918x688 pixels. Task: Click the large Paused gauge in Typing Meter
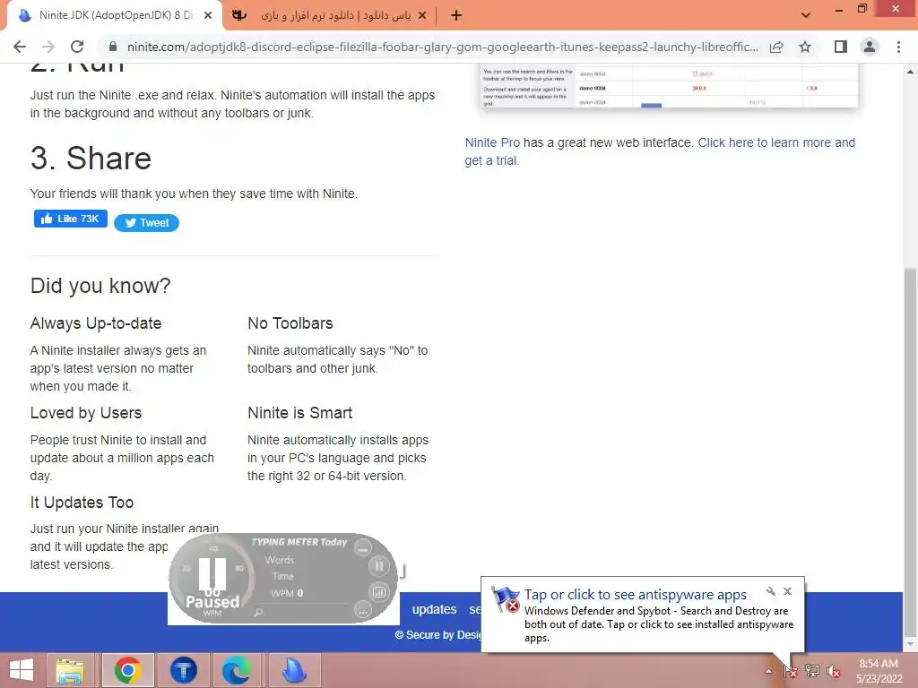tap(212, 578)
